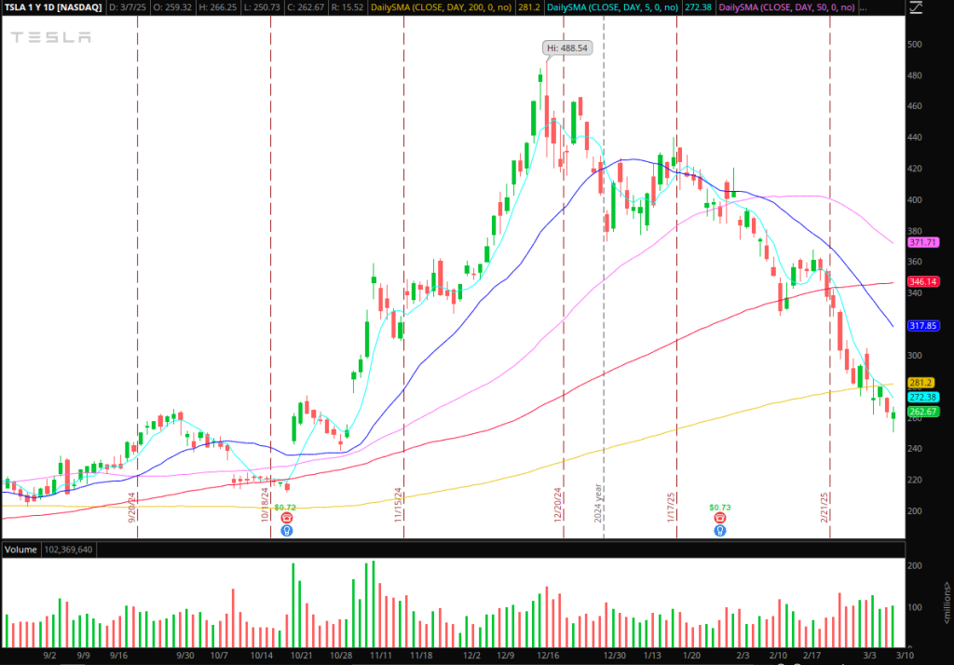Click the 400 level on the price axis
954x665 pixels.
915,199
